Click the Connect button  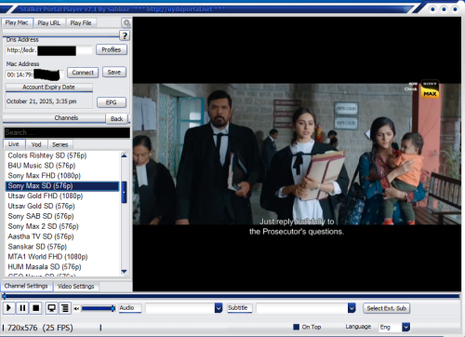click(x=83, y=73)
